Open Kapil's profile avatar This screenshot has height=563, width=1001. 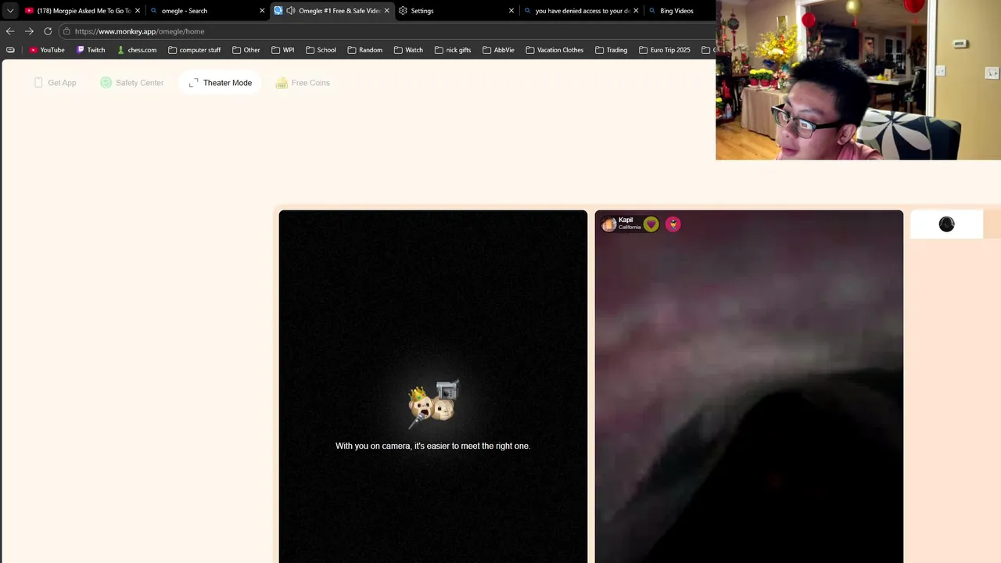(608, 224)
